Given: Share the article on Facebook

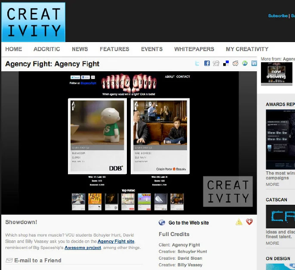Looking at the screenshot, I should pos(207,63).
